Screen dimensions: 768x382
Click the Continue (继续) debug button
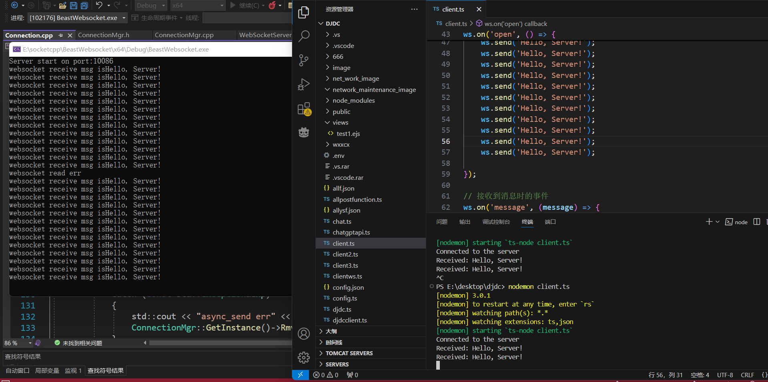click(244, 6)
